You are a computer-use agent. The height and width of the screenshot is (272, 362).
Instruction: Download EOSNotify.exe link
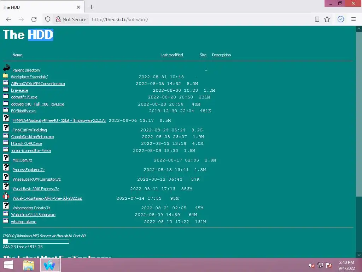[23, 111]
